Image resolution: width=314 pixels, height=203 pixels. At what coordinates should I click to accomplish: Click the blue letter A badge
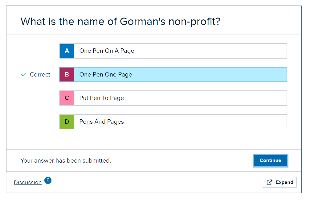coord(67,51)
